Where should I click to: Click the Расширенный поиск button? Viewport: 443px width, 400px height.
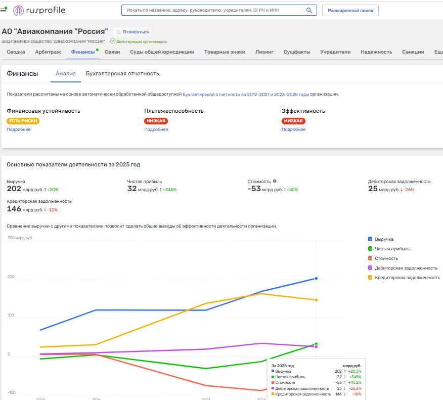point(350,10)
